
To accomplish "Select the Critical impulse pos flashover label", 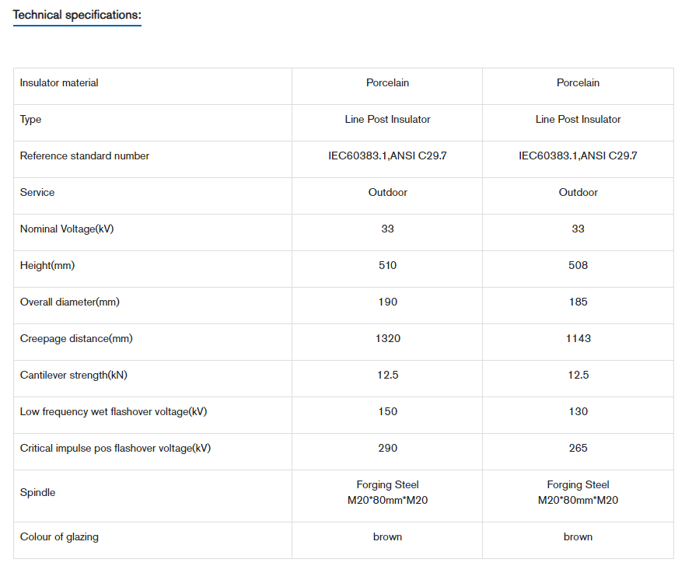I will click(115, 449).
